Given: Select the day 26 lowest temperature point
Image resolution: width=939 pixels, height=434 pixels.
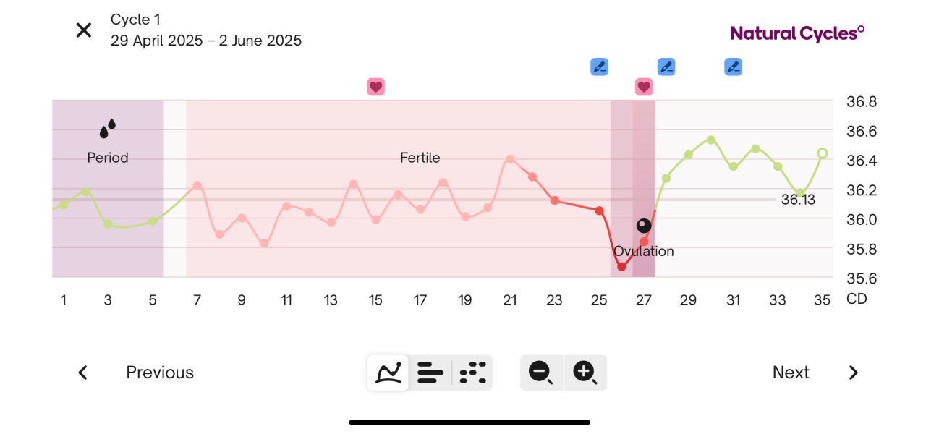Looking at the screenshot, I should [621, 267].
